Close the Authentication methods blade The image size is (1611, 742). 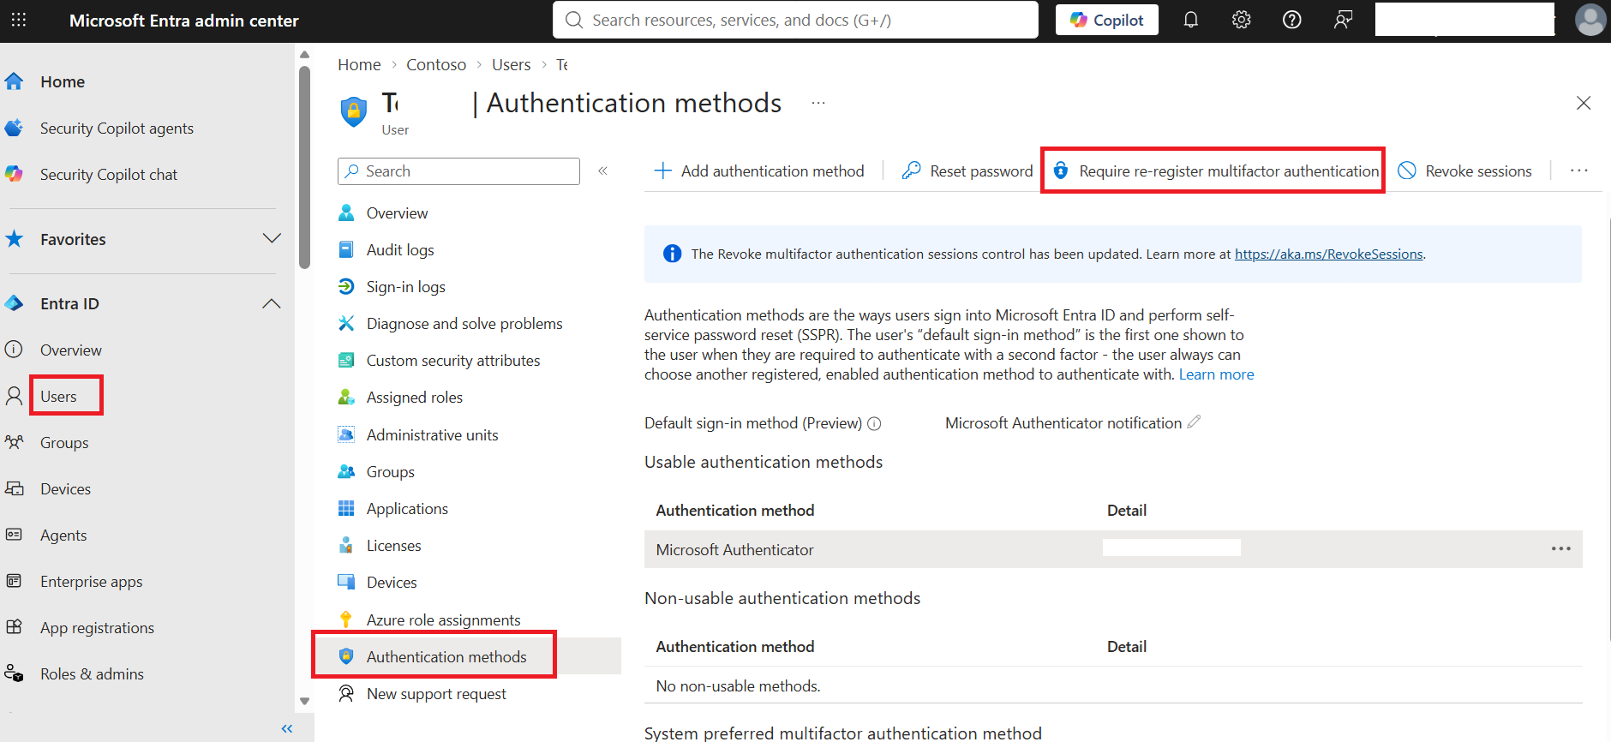click(1583, 103)
